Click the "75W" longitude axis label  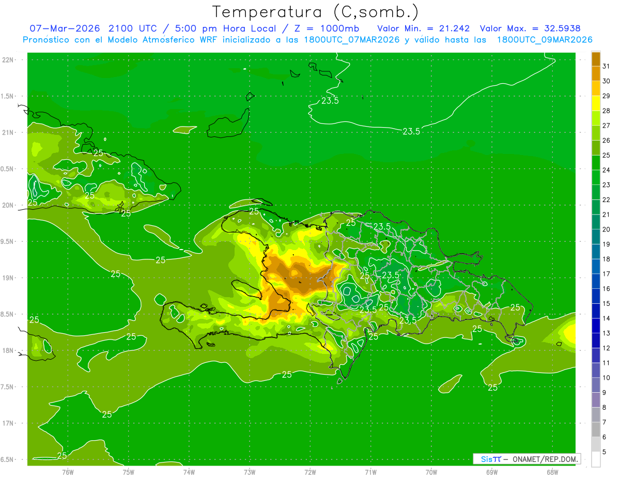128,472
